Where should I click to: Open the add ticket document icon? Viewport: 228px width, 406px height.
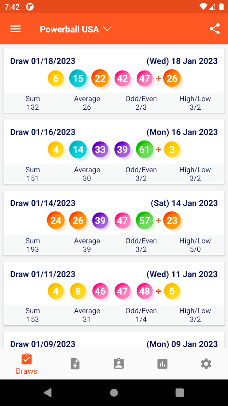pos(75,364)
